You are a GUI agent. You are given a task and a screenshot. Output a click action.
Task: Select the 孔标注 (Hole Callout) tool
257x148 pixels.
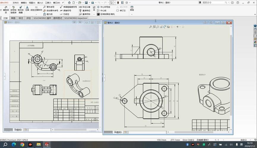pos(64,14)
